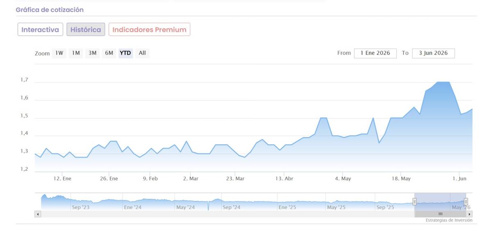Click Sep '23 in the navigator

(81, 207)
